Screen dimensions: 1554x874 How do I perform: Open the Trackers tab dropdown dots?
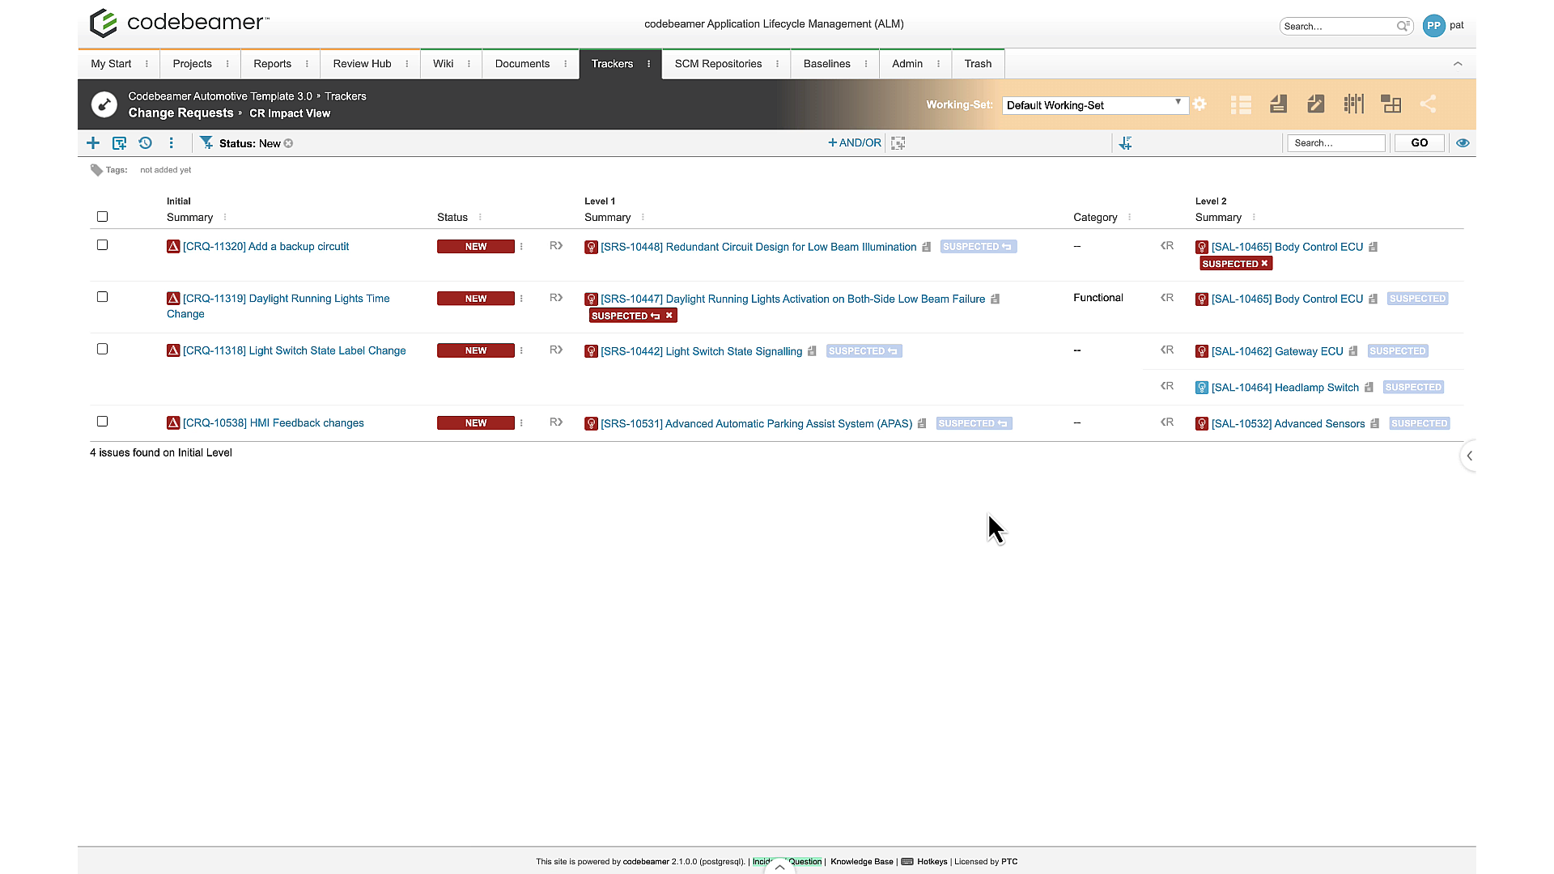click(x=648, y=64)
